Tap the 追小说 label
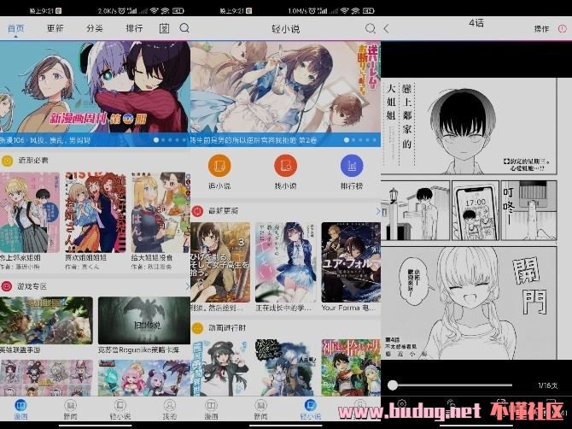Image resolution: width=572 pixels, height=429 pixels. 219,185
